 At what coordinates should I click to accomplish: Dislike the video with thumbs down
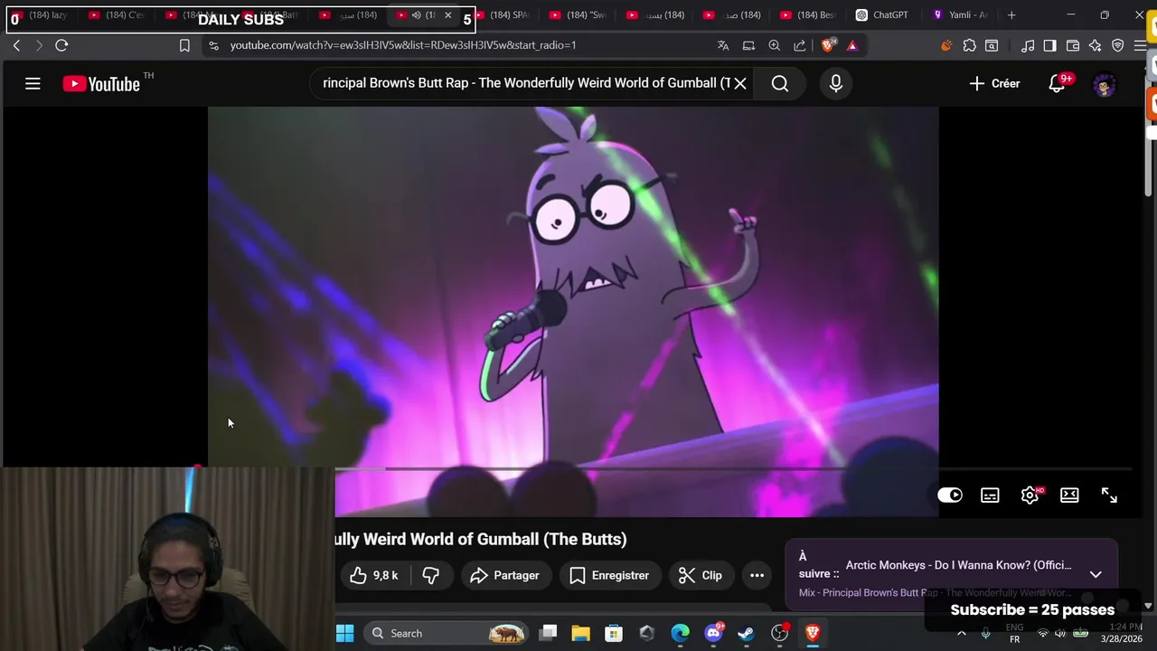(431, 575)
